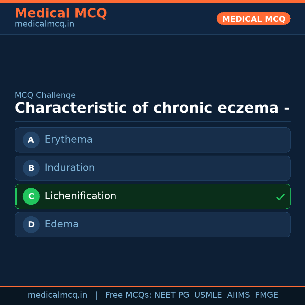Click the letter A circle icon
Screen dimensions: 305x305
[x=31, y=140]
